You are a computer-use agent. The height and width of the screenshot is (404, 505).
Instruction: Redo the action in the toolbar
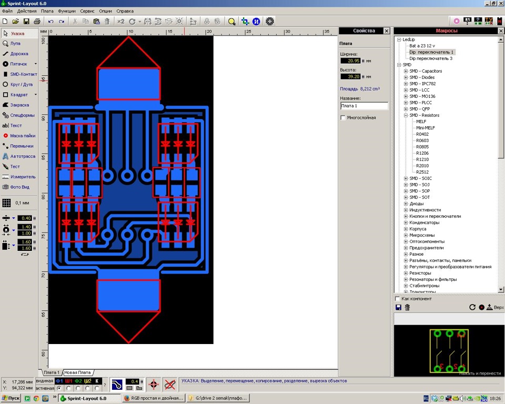62,22
